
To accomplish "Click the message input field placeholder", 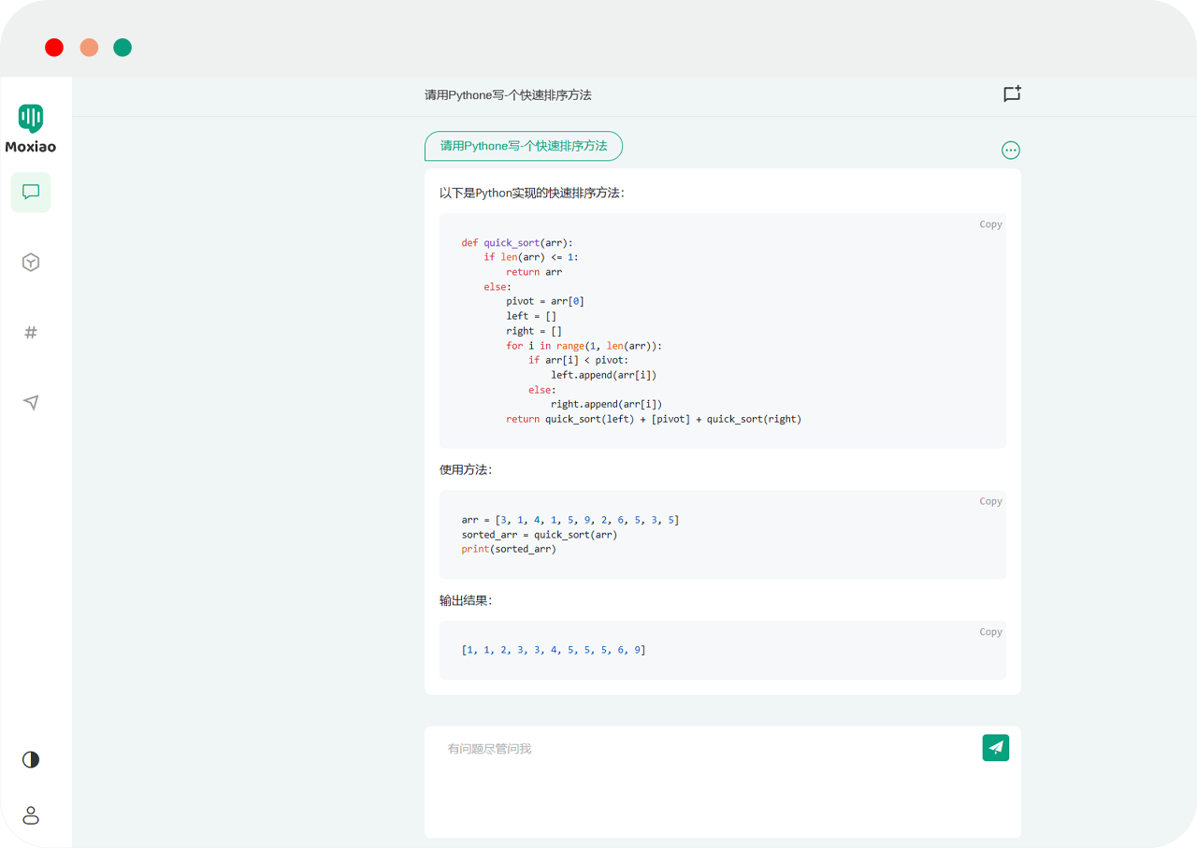I will 489,749.
